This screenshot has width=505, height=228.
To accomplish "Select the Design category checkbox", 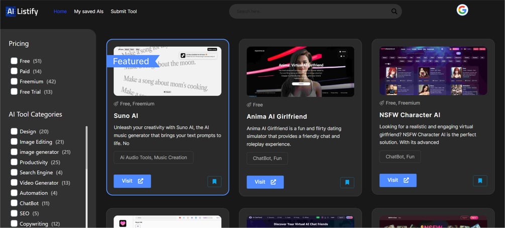I will [14, 131].
